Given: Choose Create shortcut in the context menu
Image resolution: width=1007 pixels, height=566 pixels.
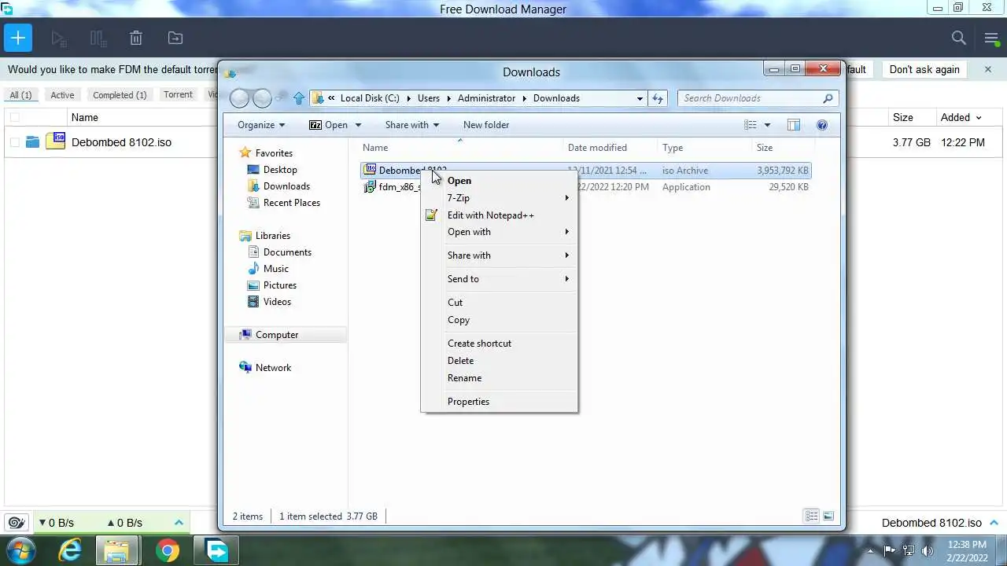Looking at the screenshot, I should coord(499,344).
